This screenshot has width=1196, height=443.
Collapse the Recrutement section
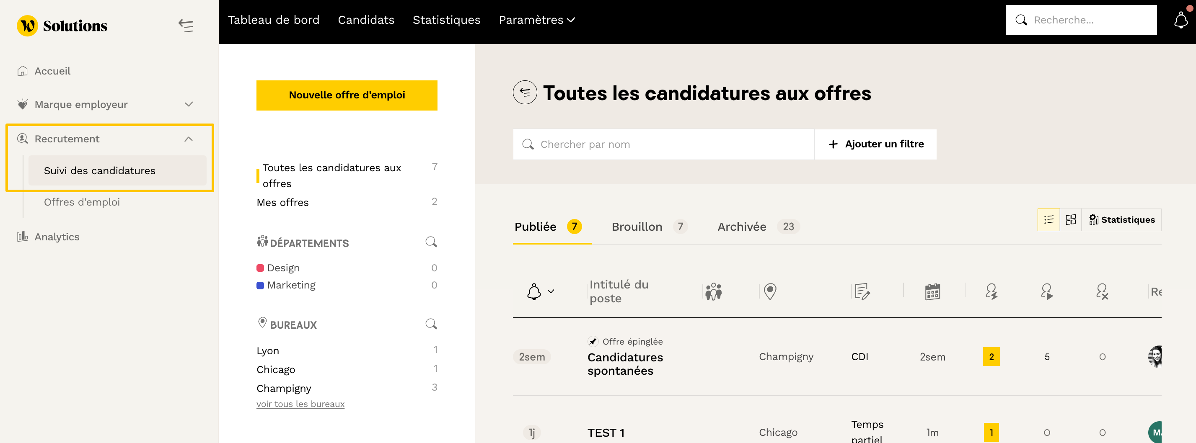pos(188,139)
